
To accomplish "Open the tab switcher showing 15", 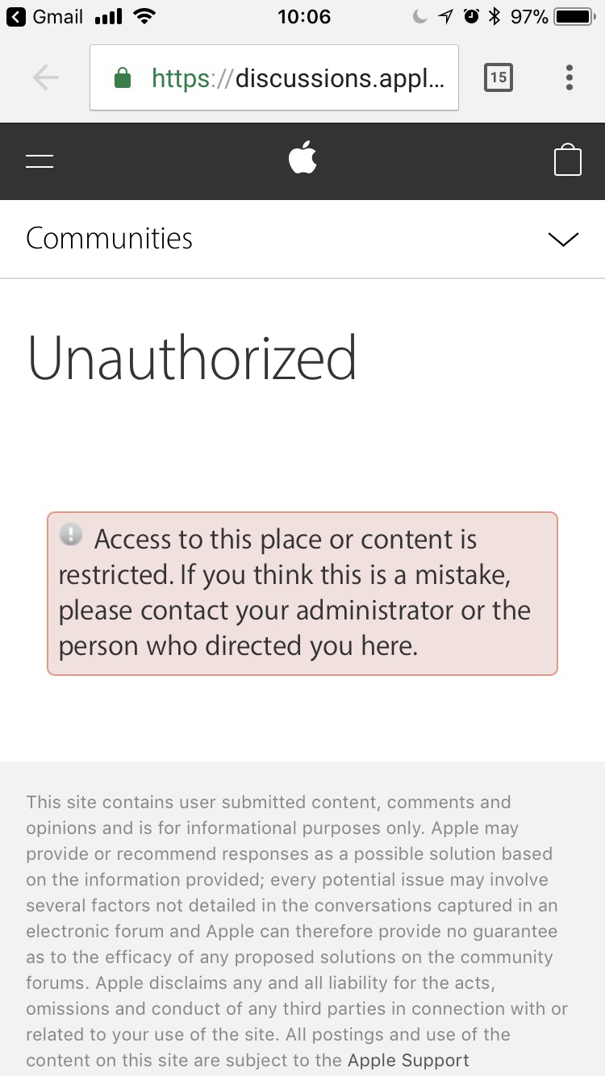I will pos(498,77).
